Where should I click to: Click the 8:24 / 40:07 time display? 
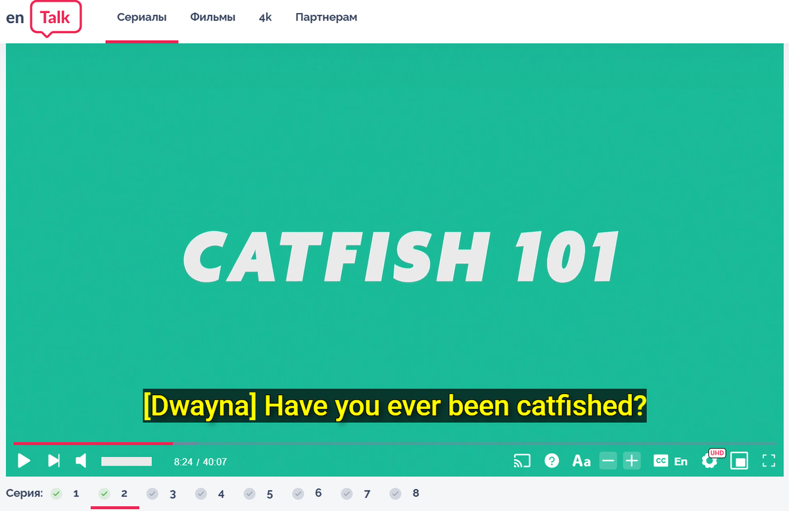[x=201, y=462]
